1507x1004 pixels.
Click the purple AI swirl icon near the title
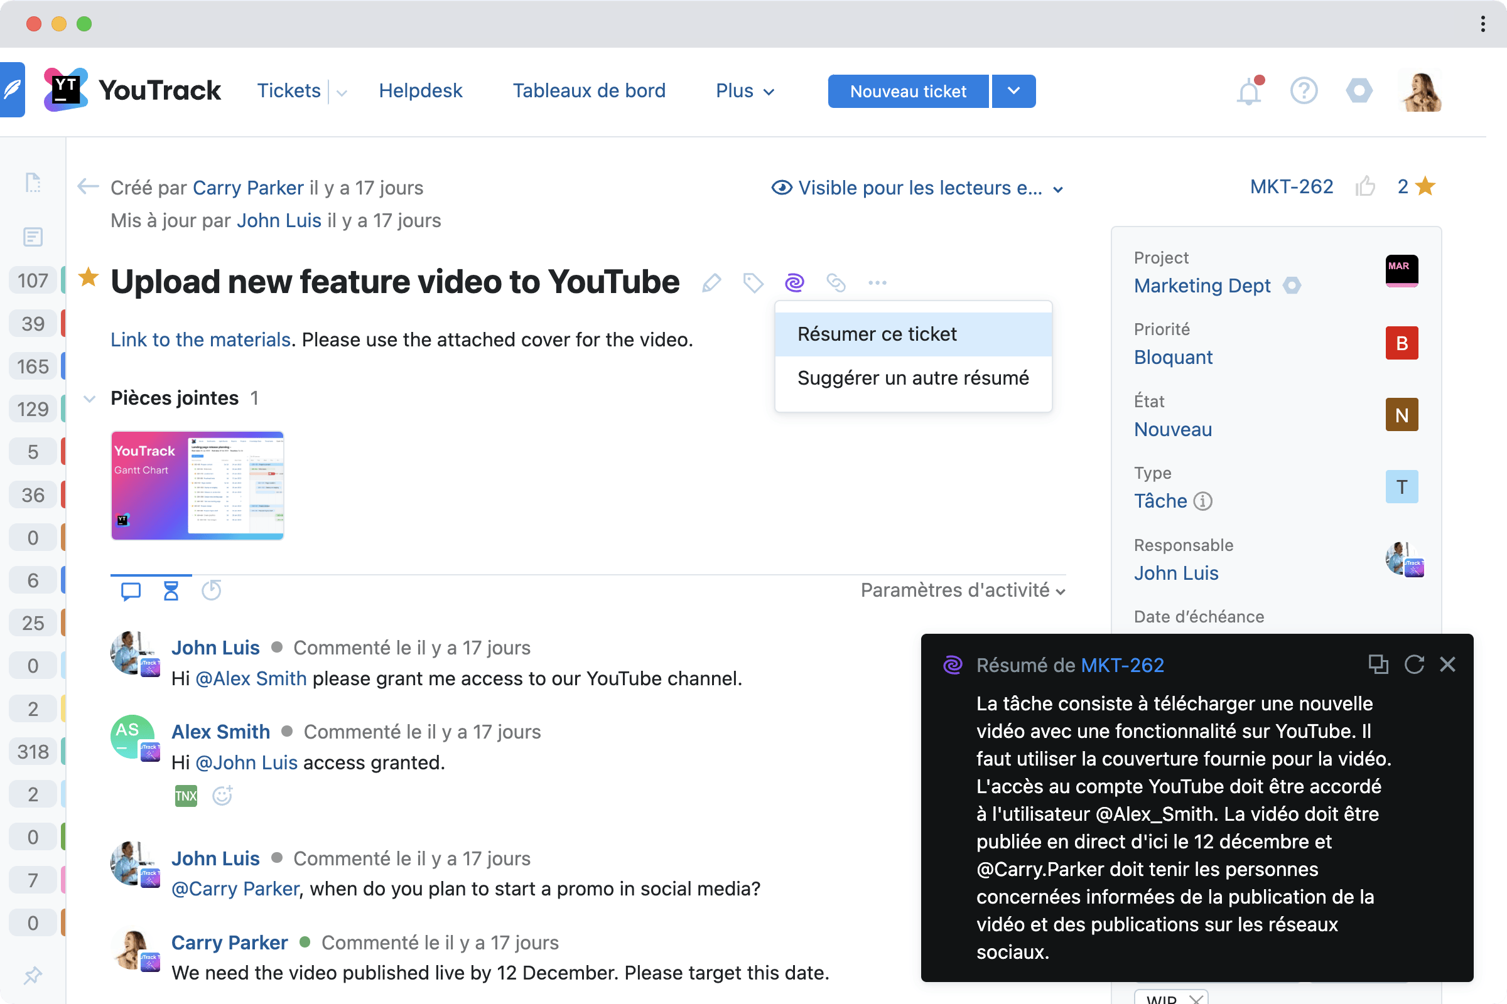point(794,282)
